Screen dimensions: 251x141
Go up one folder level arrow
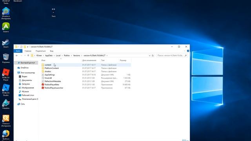click(x=28, y=56)
